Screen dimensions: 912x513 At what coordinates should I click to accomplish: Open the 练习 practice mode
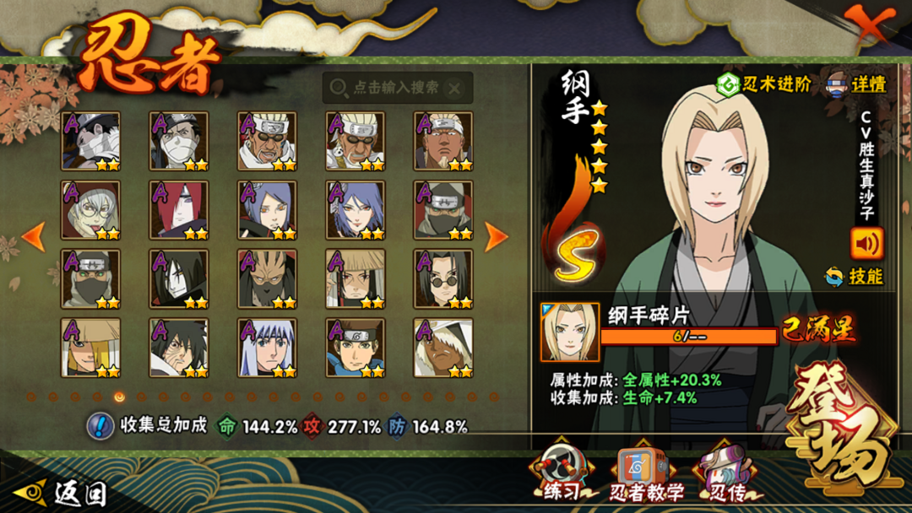[x=562, y=471]
